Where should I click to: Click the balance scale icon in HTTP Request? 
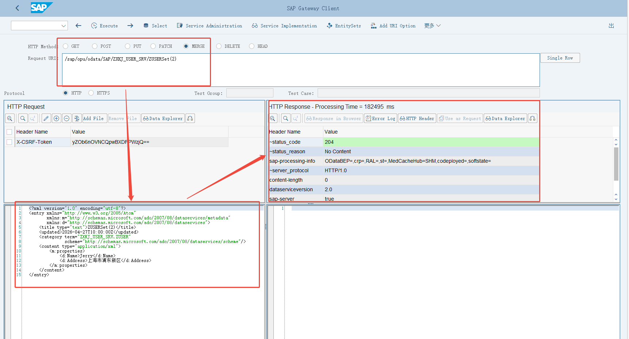click(x=77, y=118)
